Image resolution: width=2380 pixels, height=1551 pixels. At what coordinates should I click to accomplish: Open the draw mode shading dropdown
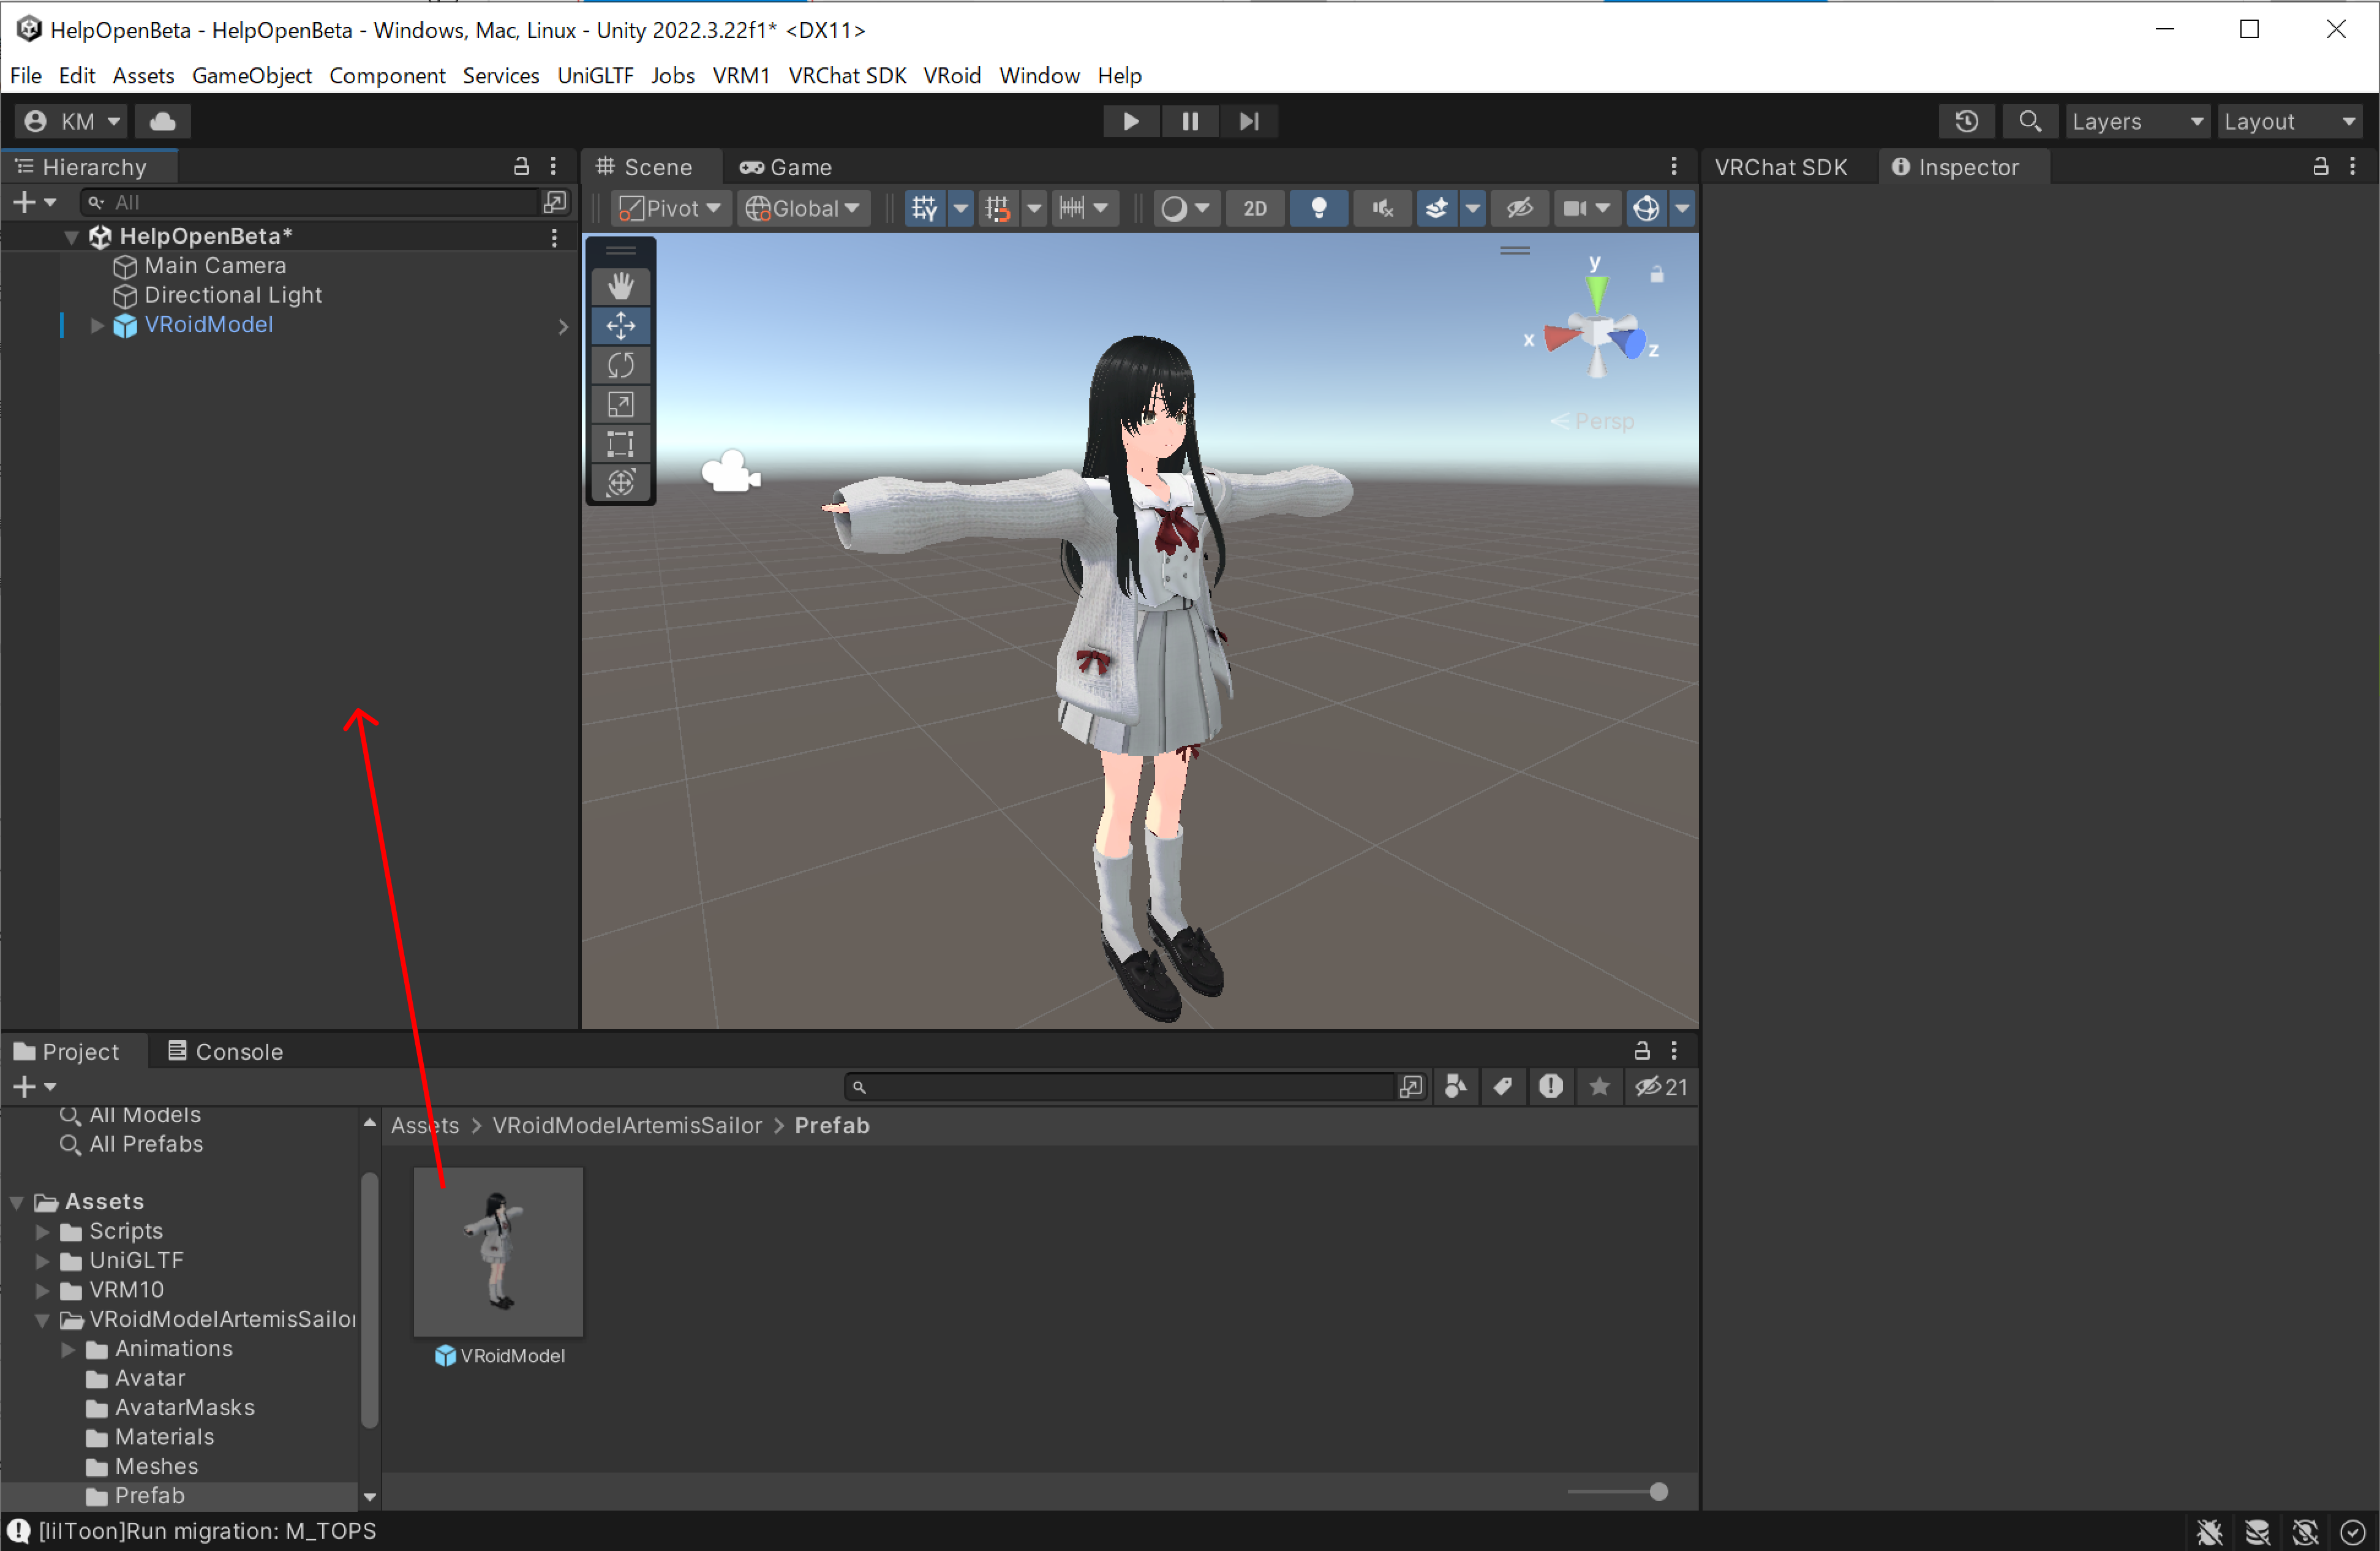click(x=1185, y=208)
